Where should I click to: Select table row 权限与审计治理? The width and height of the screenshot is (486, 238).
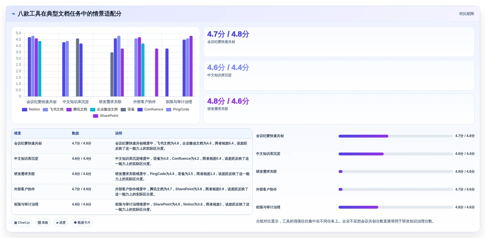click(x=132, y=207)
